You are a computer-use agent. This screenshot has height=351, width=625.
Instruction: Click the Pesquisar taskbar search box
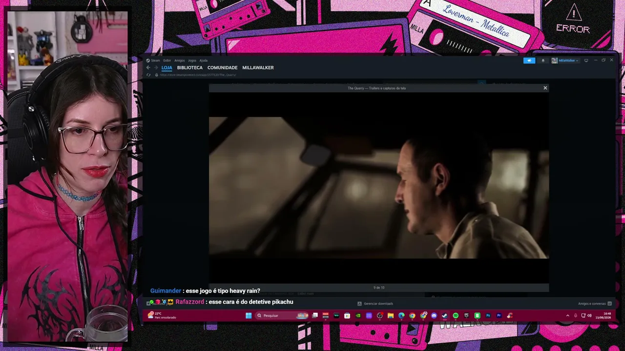coord(282,315)
